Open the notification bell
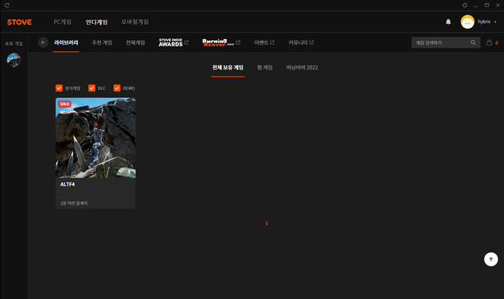Screen dimensions: 504x299 click(448, 22)
